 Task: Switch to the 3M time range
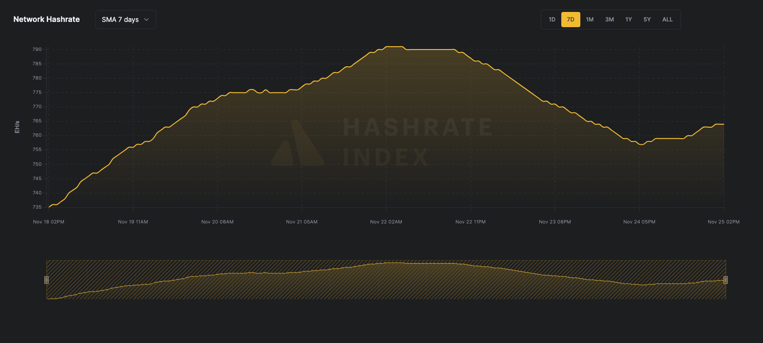[x=609, y=20]
